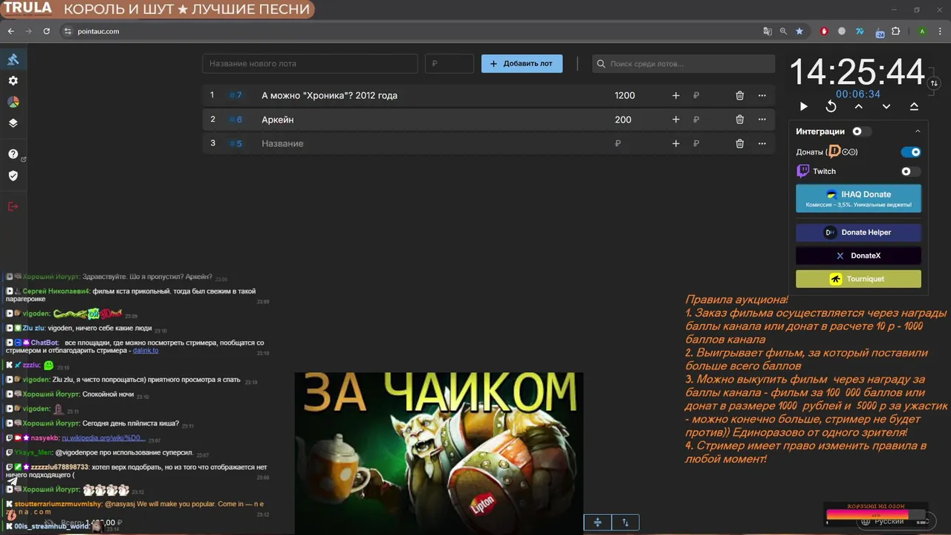The width and height of the screenshot is (951, 535).
Task: Click the 00:06:34 elapsed time
Action: (x=858, y=94)
